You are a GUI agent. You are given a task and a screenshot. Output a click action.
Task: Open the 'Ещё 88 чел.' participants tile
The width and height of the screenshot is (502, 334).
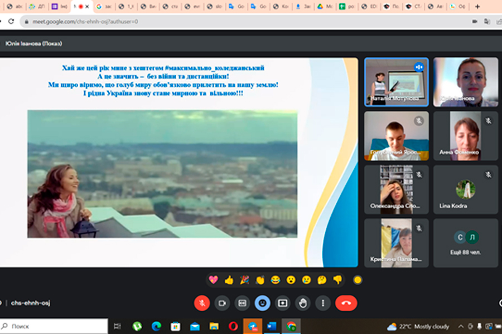coord(465,243)
